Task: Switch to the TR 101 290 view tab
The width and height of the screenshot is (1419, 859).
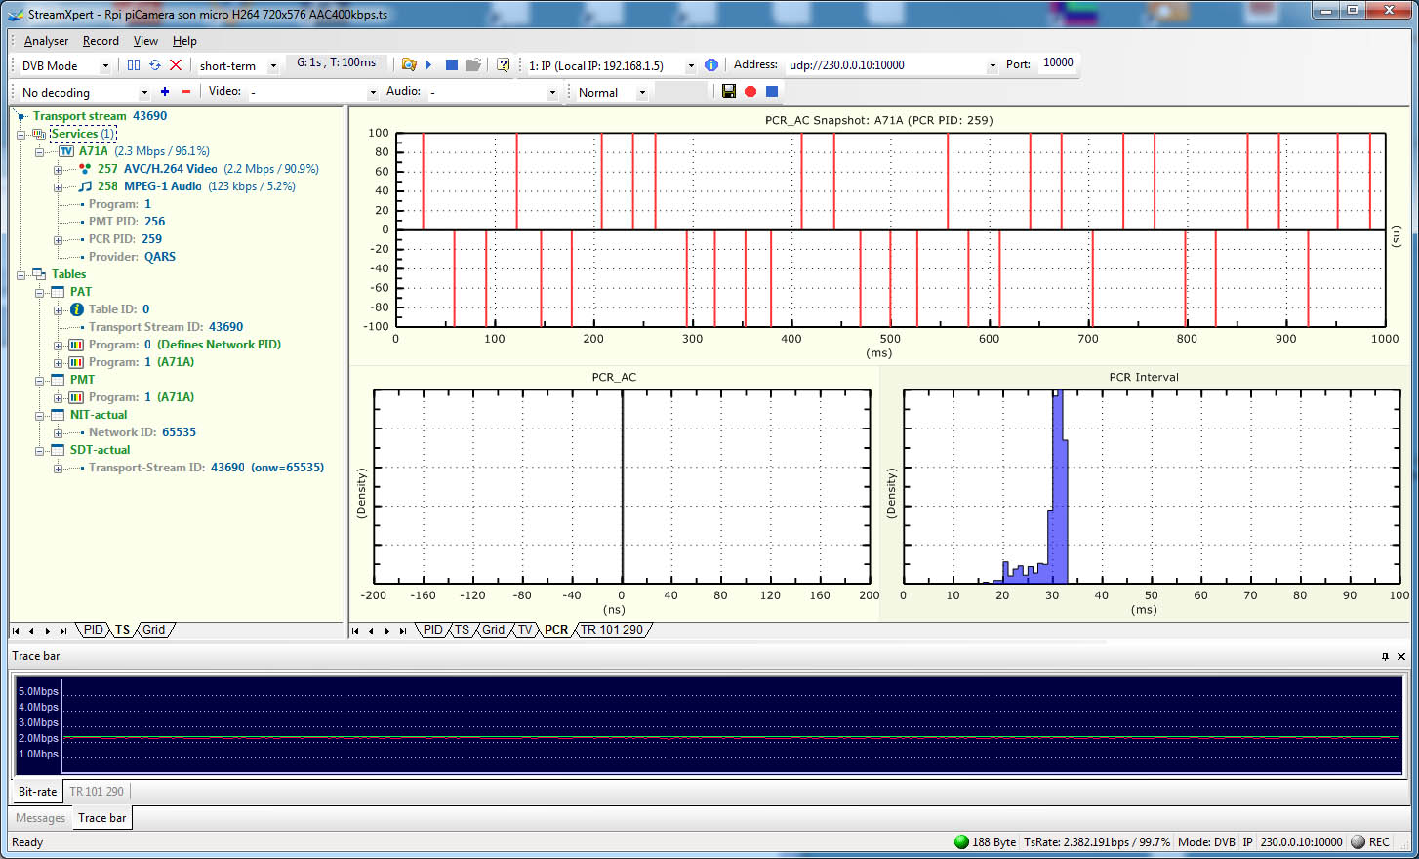Action: (612, 630)
